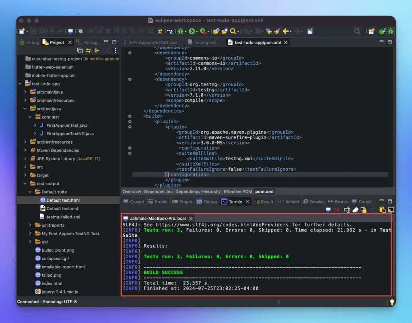Close the test-todo-app/pom.xml editor tab

pos(286,42)
